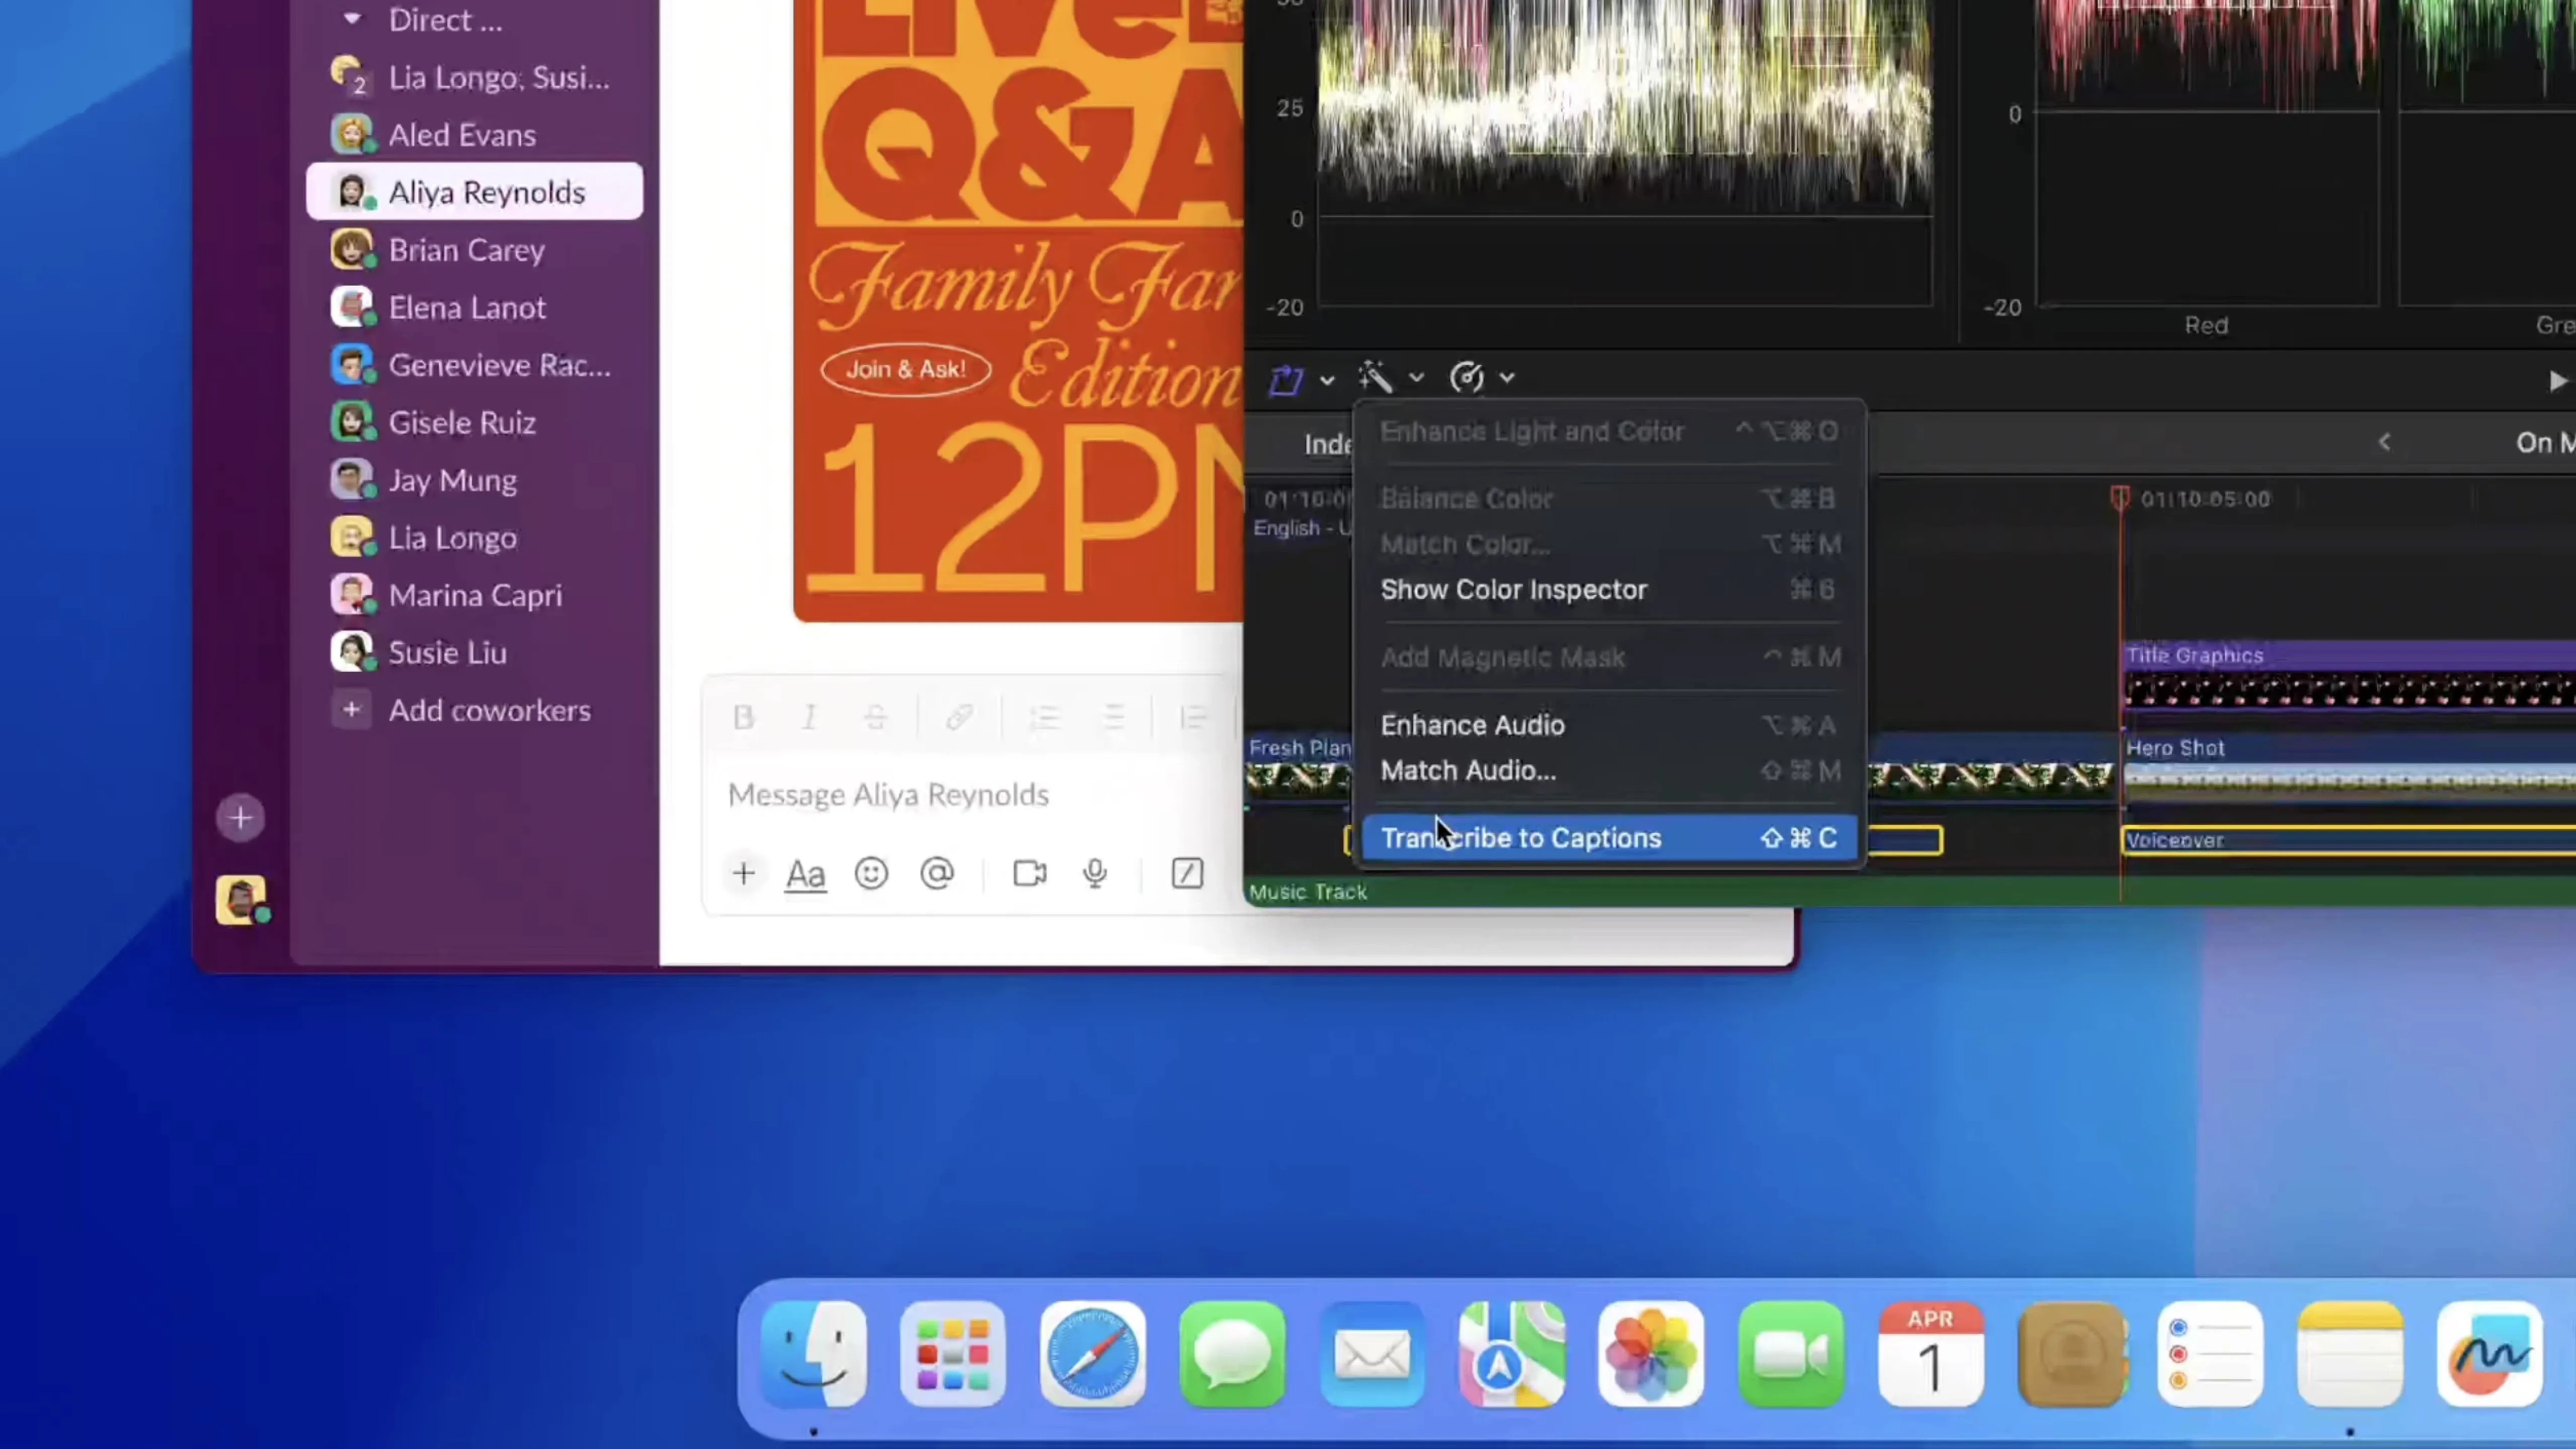Click the Voiceover timeline track label
The image size is (2576, 1449).
pyautogui.click(x=2175, y=839)
